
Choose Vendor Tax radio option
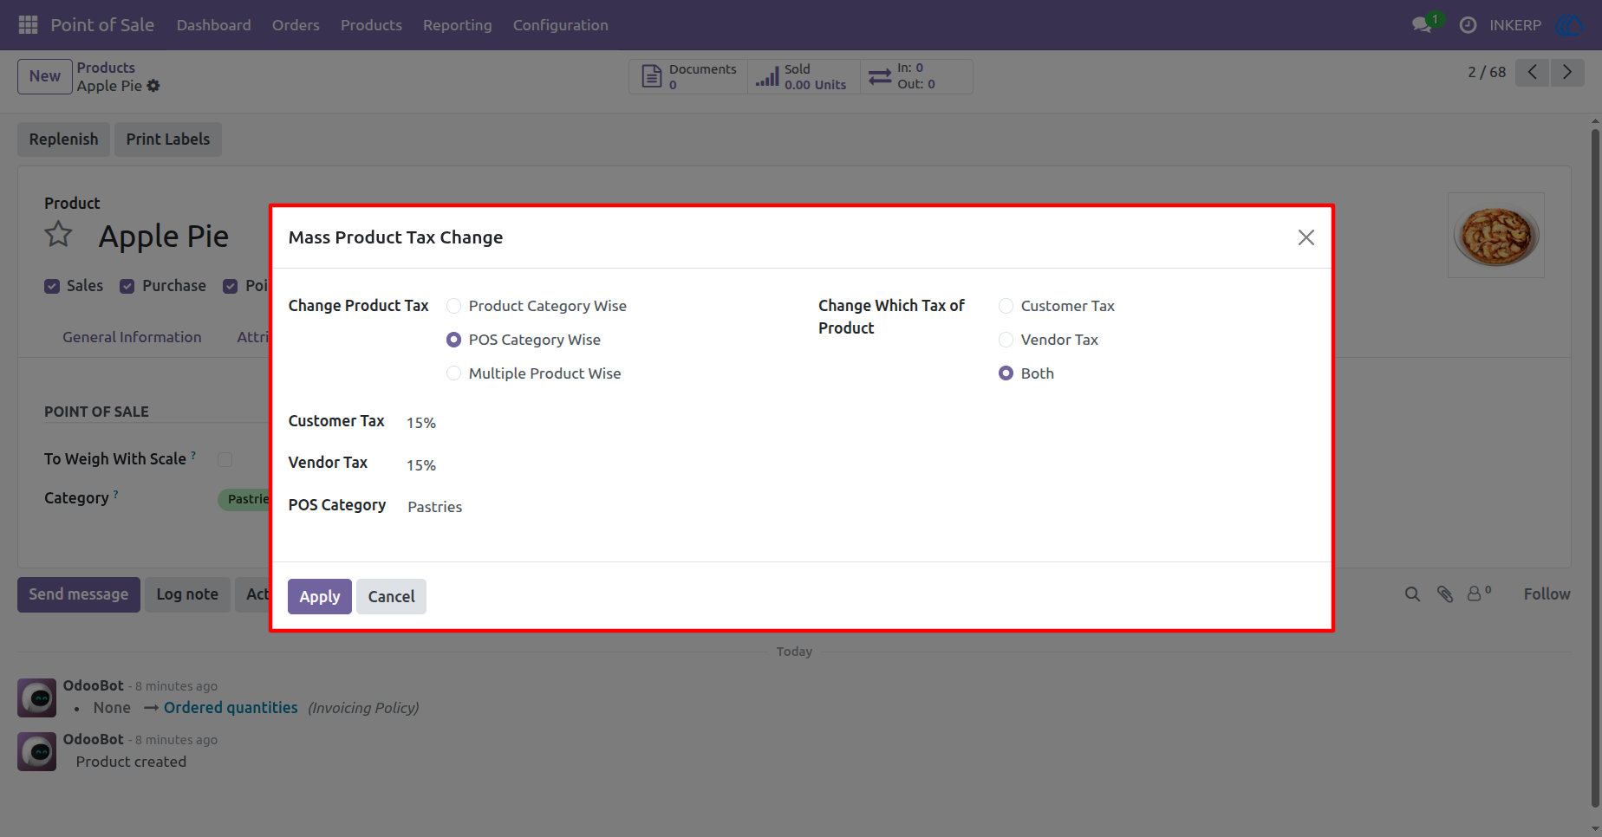click(x=1006, y=340)
